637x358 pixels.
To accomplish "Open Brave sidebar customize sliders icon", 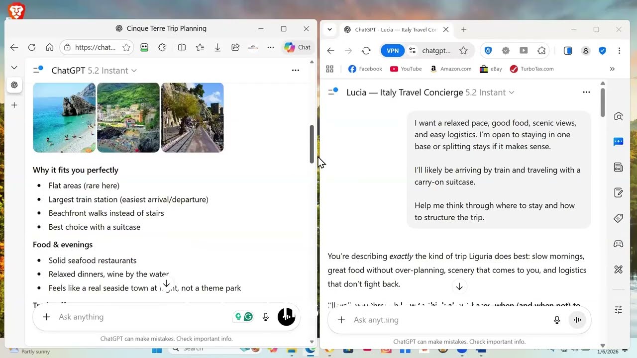I will point(619,310).
